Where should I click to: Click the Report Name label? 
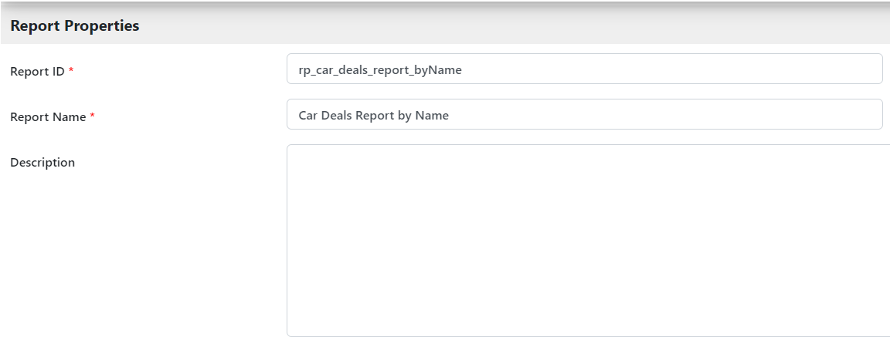coord(48,117)
